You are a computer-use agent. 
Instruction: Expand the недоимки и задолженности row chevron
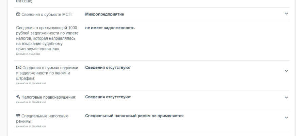click(x=286, y=71)
